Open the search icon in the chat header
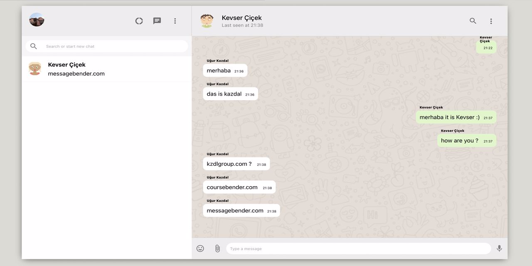Screen dimensions: 532x266 473,20
